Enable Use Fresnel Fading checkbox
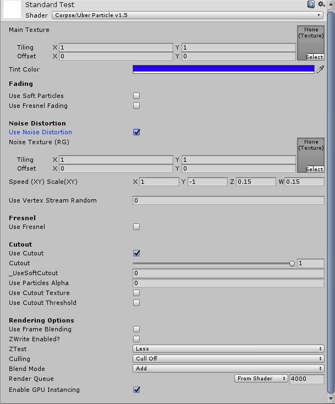Screen dimensions: 335x404 pyautogui.click(x=136, y=106)
